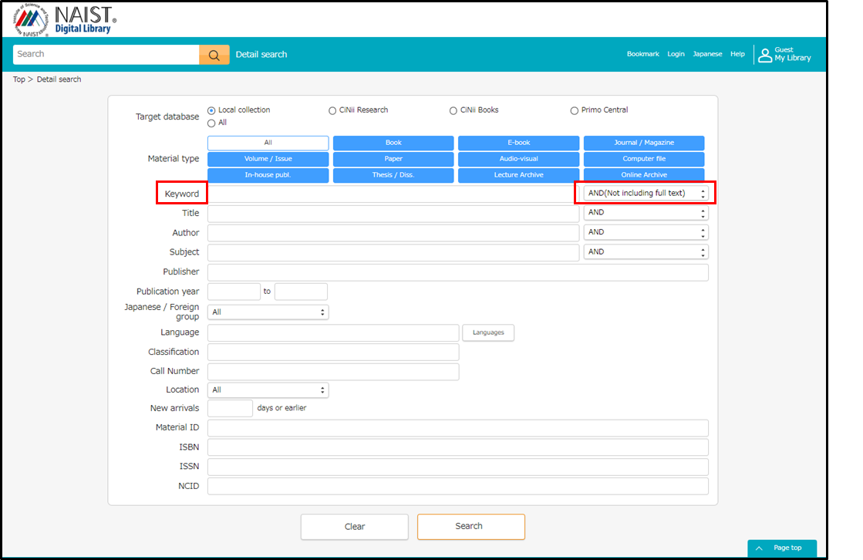The width and height of the screenshot is (863, 560).
Task: Select the CiNii Books radio button
Action: (x=453, y=110)
